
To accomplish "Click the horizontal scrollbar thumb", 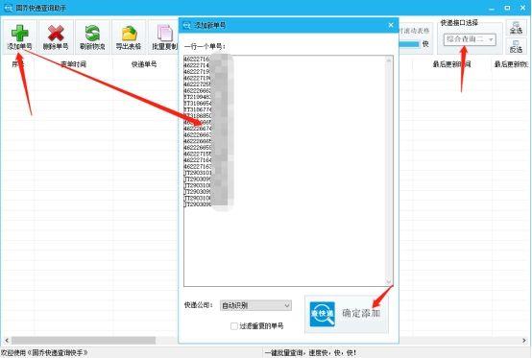I will (x=84, y=340).
